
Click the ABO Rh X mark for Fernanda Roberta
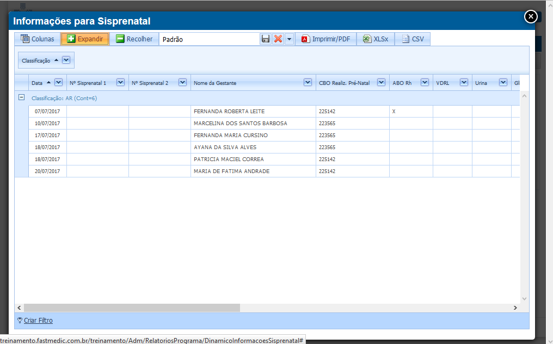394,112
